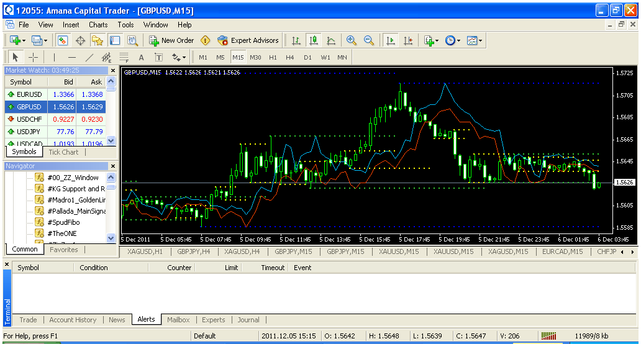641x344 pixels.
Task: Select the text label 'A' tool
Action: pyautogui.click(x=141, y=57)
